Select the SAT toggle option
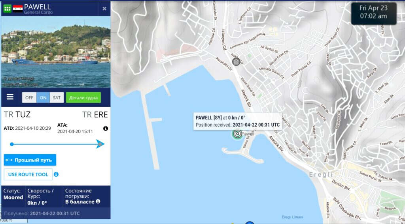 point(57,97)
